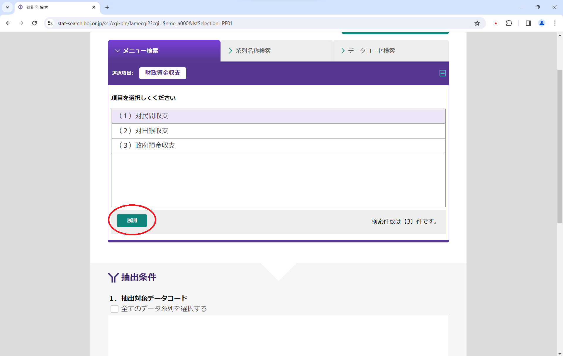Expand the 系列名称検索 chevron
The image size is (563, 356).
click(x=230, y=50)
